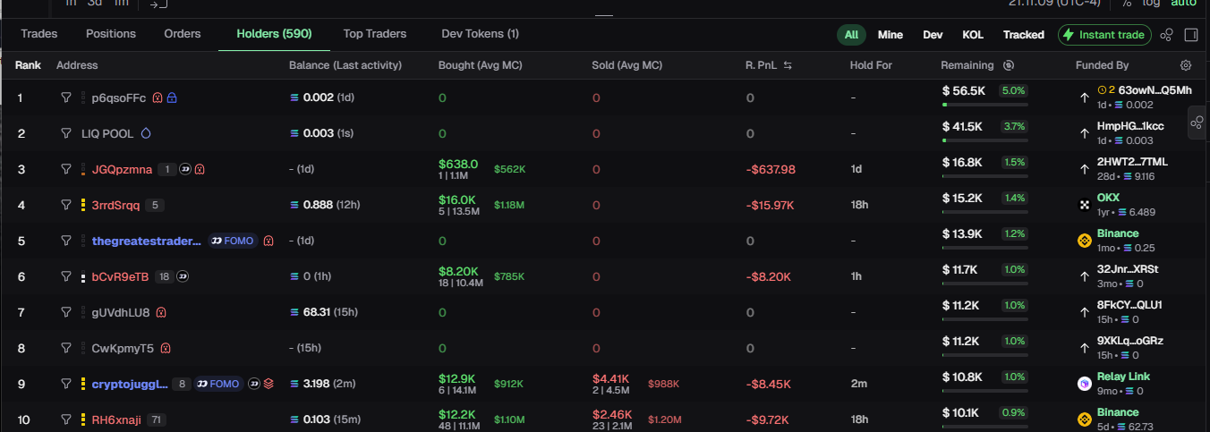Click funnel filter icon for LIQ POOL
The height and width of the screenshot is (432, 1210).
(x=65, y=133)
